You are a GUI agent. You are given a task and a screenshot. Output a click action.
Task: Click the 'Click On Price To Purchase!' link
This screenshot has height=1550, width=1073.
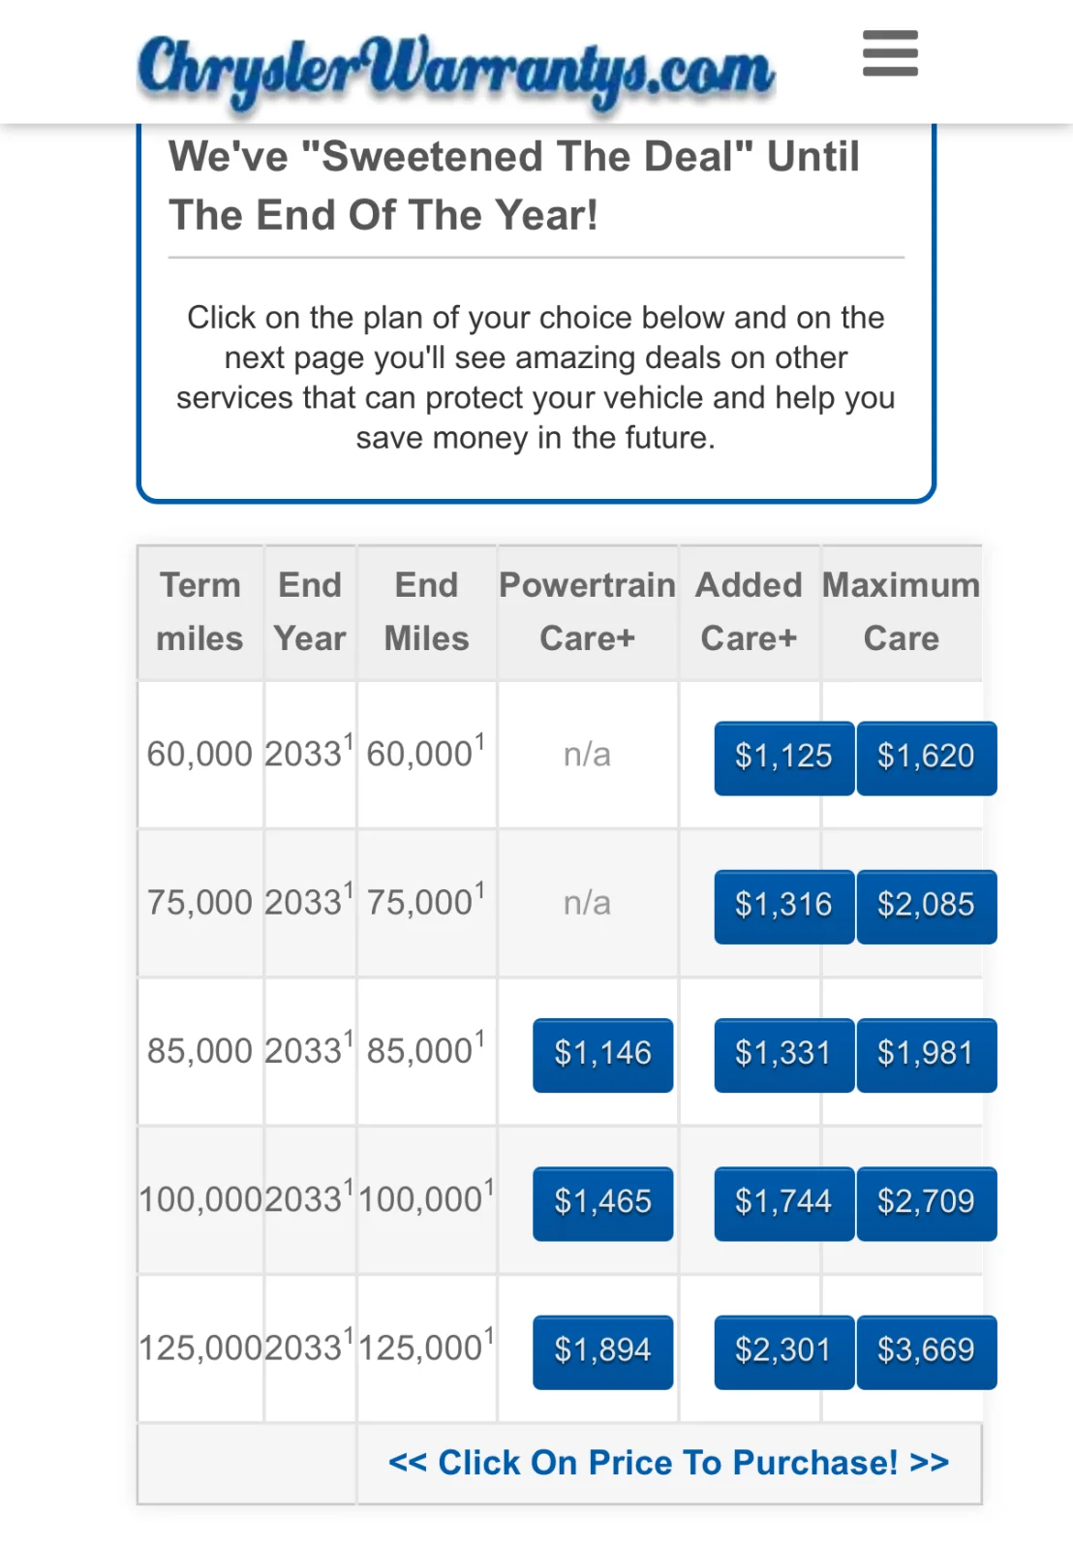(669, 1463)
